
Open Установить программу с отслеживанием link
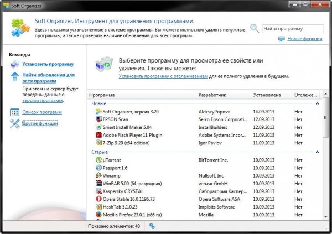point(163,76)
